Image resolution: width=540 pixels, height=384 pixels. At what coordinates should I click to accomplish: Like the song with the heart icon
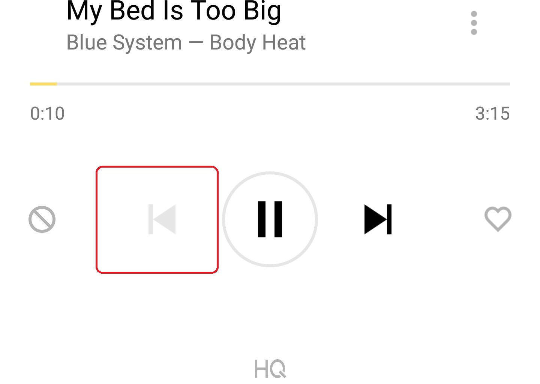pos(498,219)
